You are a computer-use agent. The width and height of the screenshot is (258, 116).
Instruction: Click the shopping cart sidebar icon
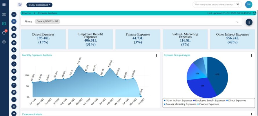click(13, 28)
